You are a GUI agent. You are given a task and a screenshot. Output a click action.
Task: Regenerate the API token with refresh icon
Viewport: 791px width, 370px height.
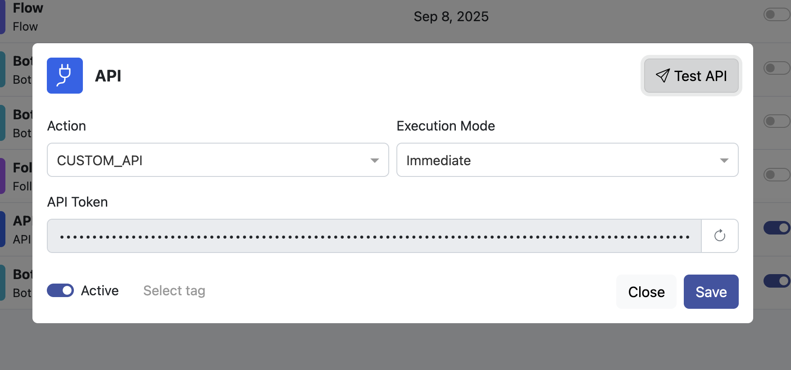[719, 236]
